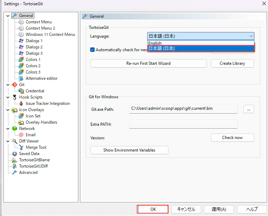This screenshot has width=268, height=216.
Task: Collapse the Network tree node
Action: pos(8,129)
